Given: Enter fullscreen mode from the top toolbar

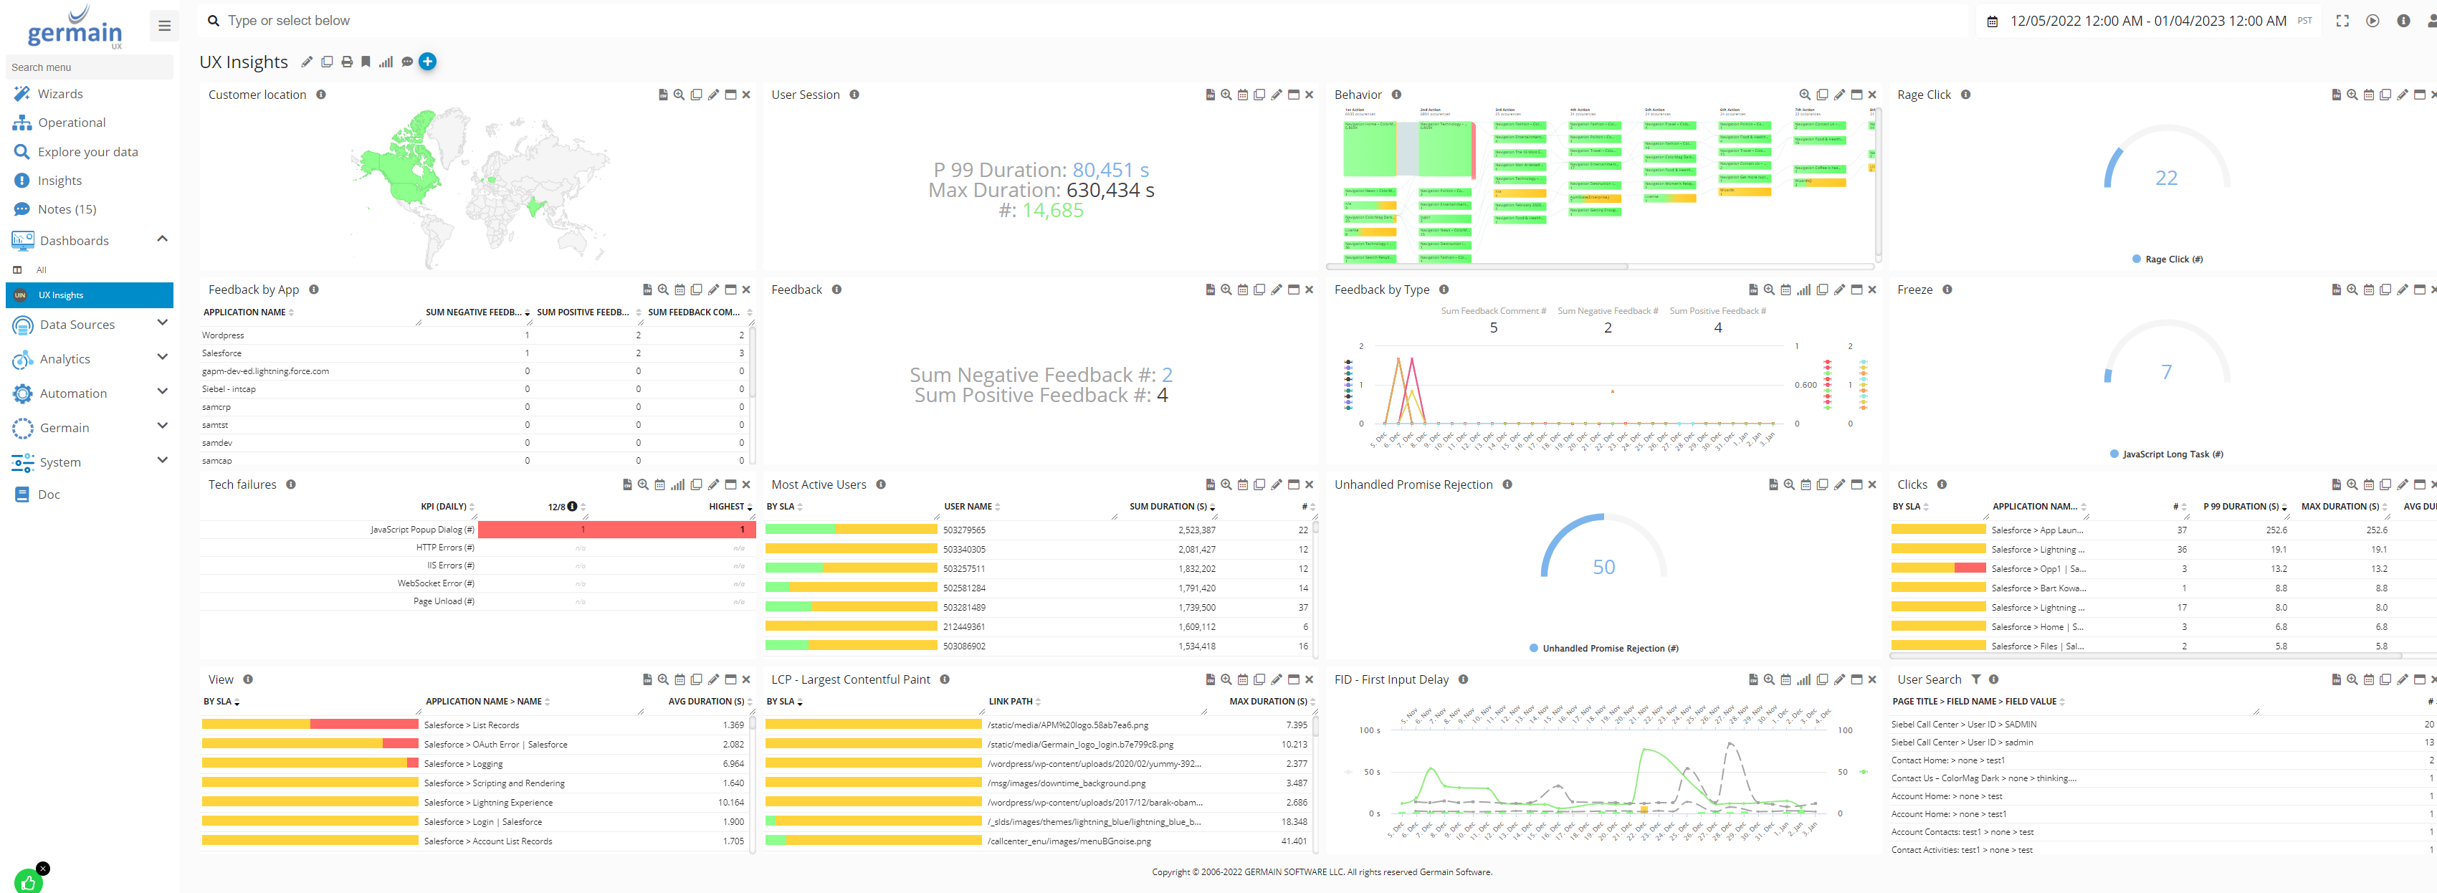Looking at the screenshot, I should click(x=2342, y=20).
